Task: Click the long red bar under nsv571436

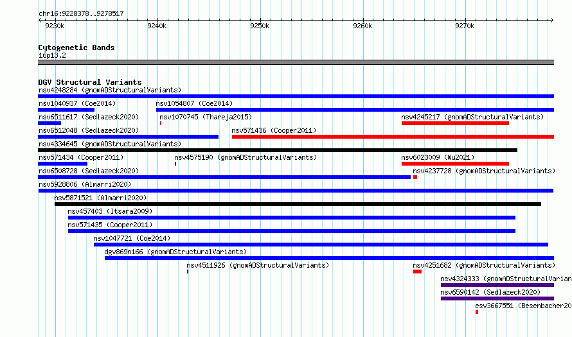Action: [x=393, y=137]
